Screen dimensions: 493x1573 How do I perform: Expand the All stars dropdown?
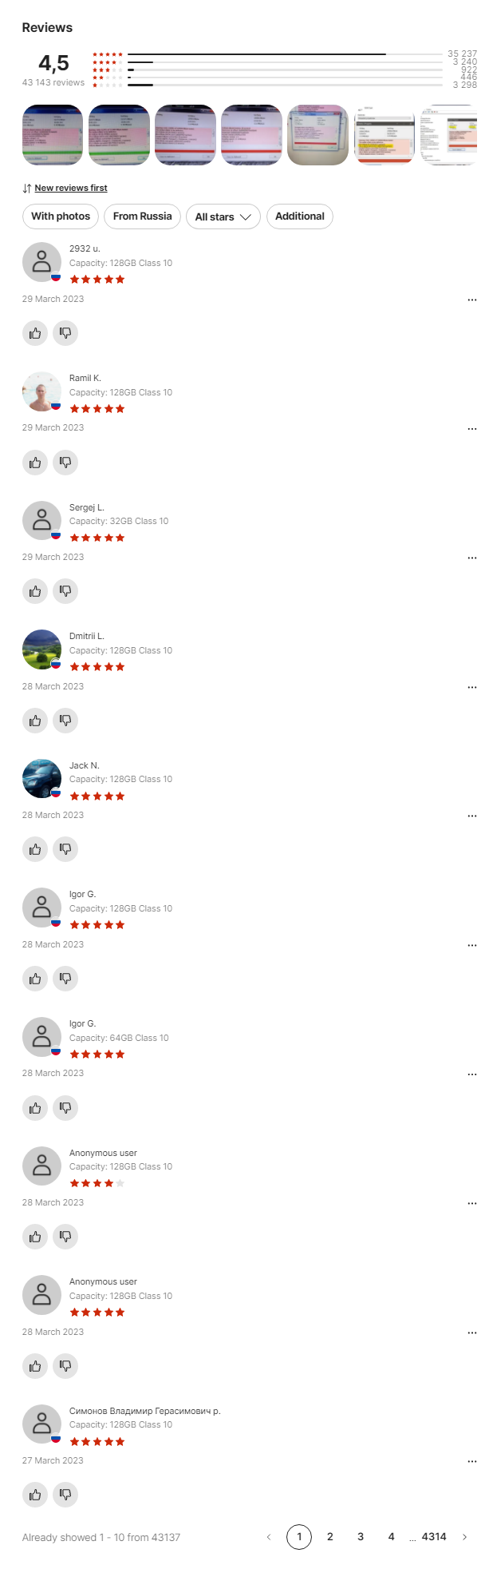pos(223,216)
